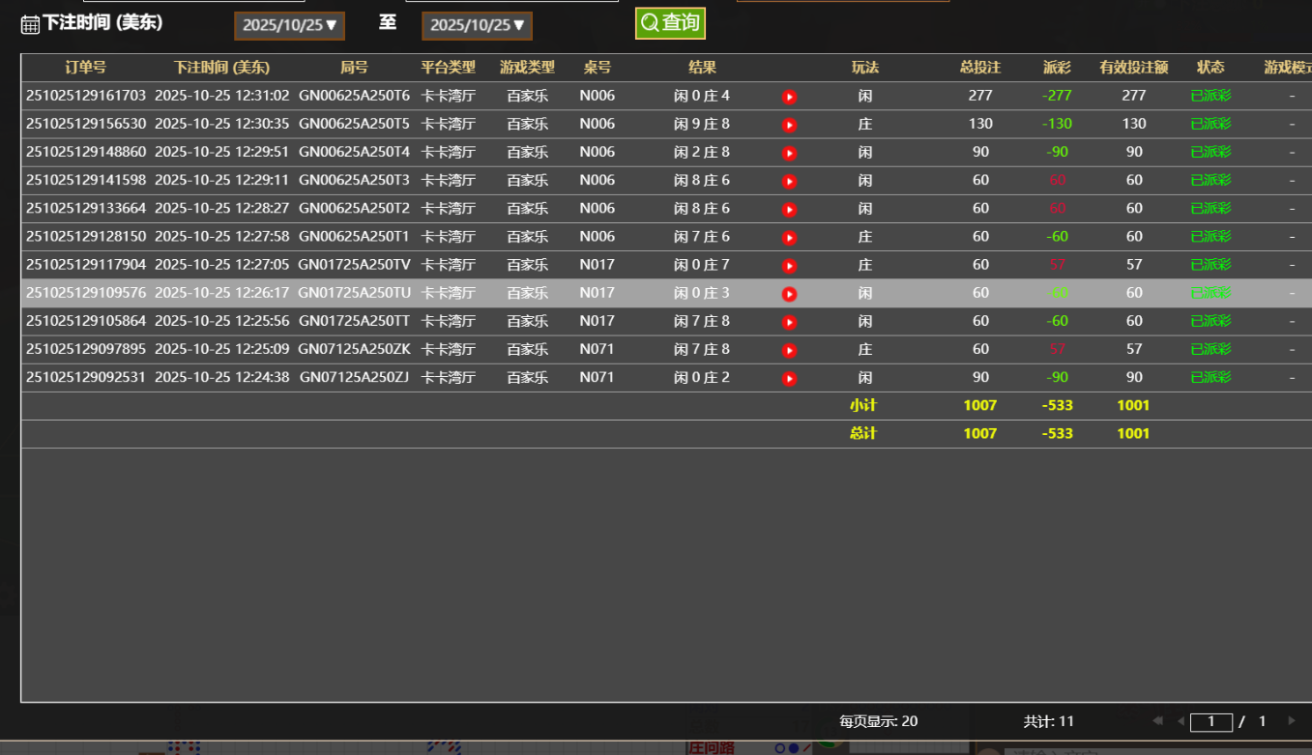The width and height of the screenshot is (1312, 755).
Task: Click the calendar icon beside 下注时间
Action: click(x=30, y=25)
